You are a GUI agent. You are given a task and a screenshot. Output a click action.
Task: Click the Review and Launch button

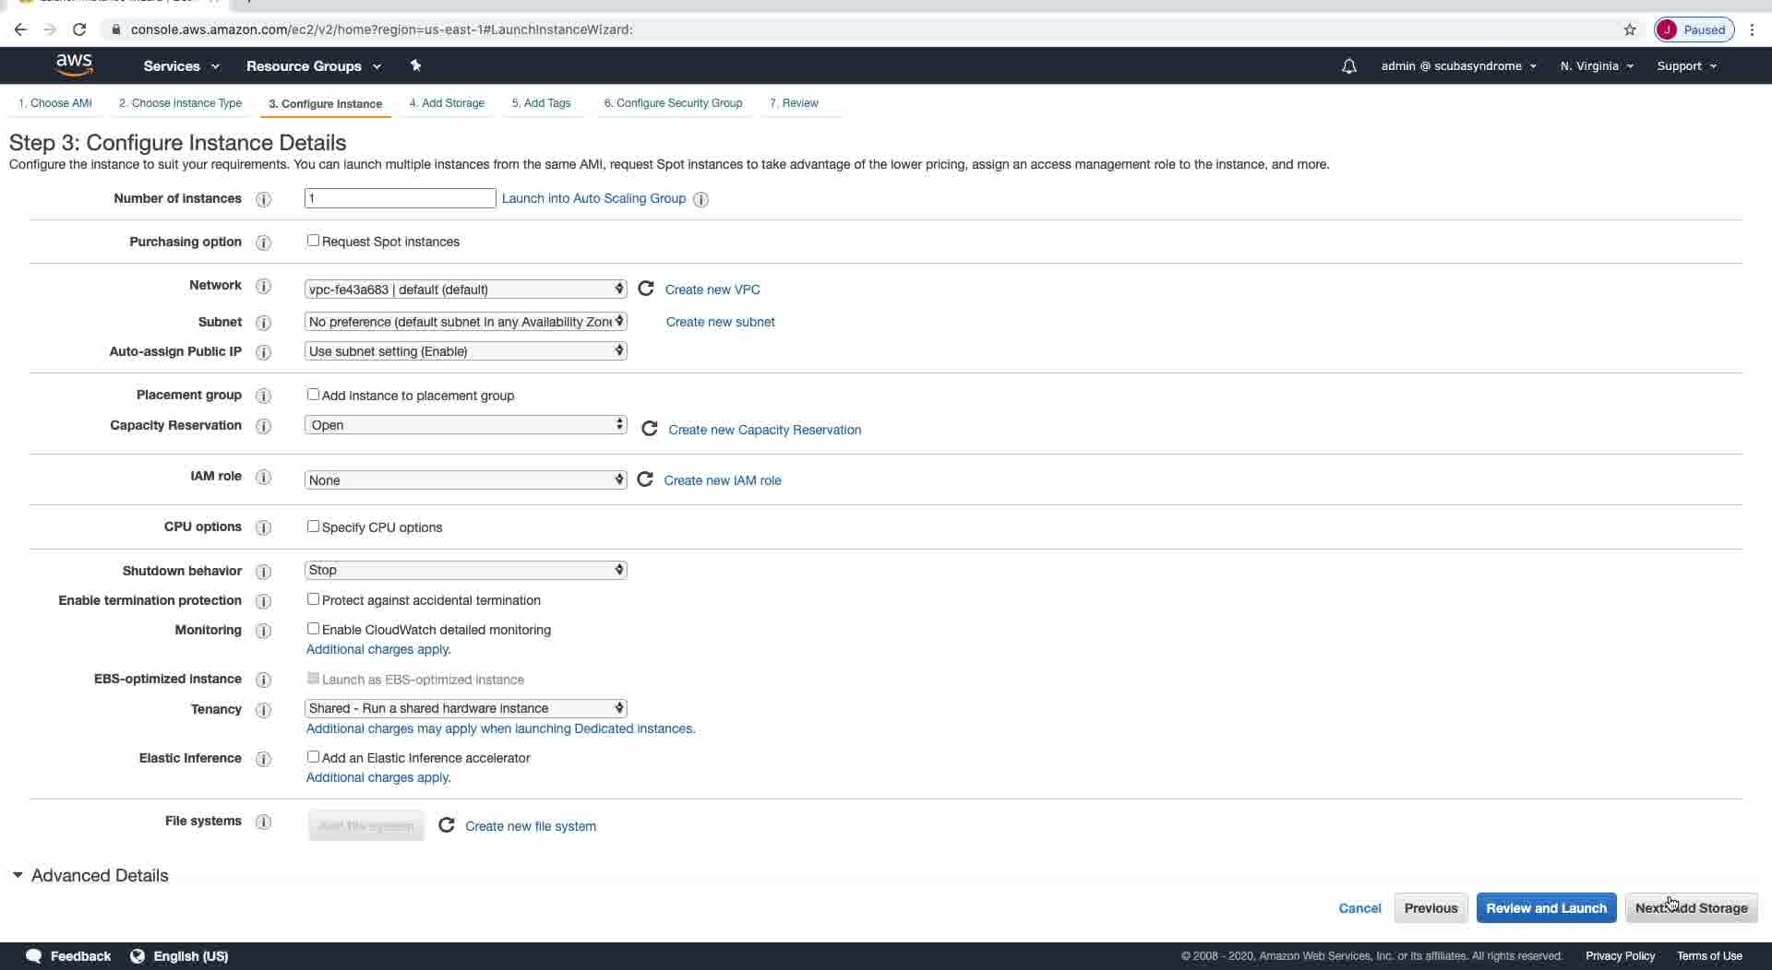coord(1546,907)
